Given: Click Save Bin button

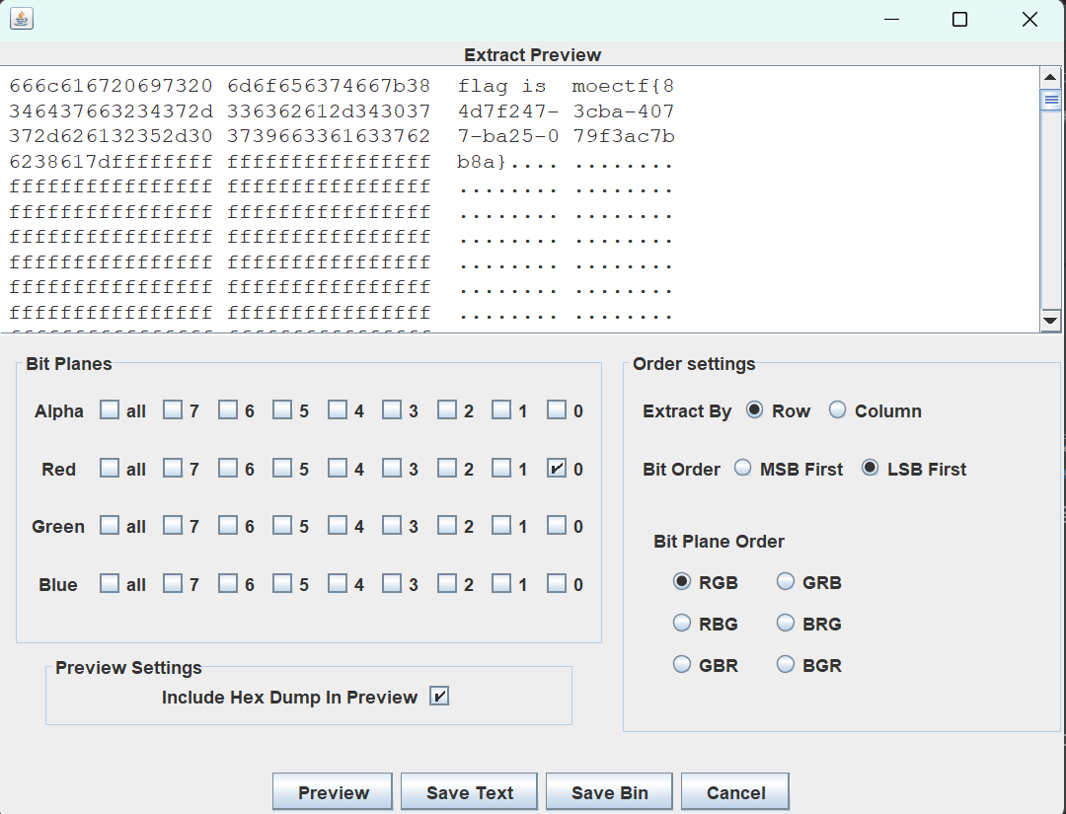Looking at the screenshot, I should 609,792.
